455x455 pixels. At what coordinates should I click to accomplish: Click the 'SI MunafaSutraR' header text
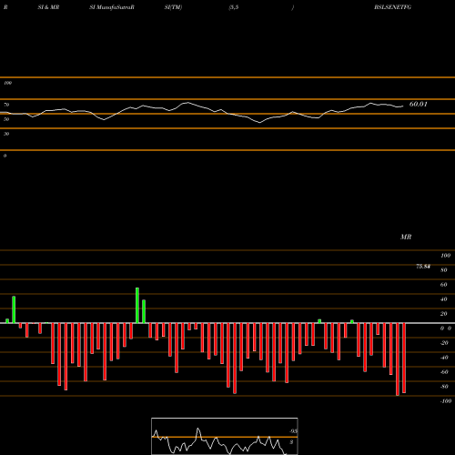click(x=112, y=7)
